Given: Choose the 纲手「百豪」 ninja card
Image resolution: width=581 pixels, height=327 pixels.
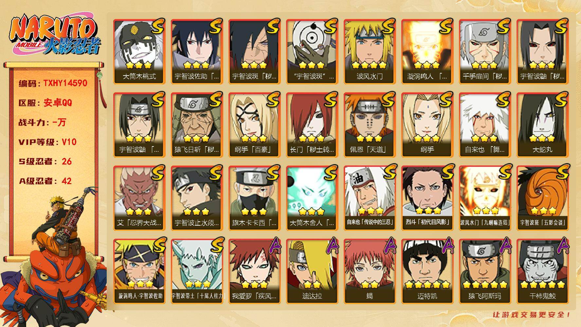Looking at the screenshot, I should (254, 125).
